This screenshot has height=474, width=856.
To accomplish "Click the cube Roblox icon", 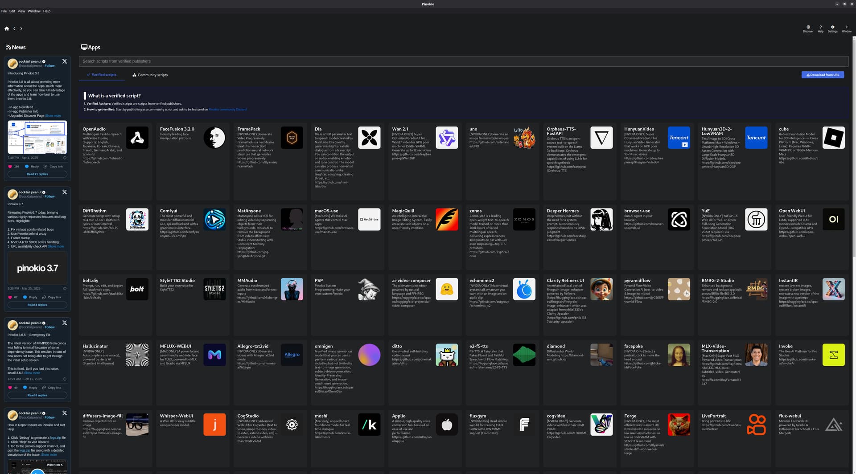I will point(834,138).
